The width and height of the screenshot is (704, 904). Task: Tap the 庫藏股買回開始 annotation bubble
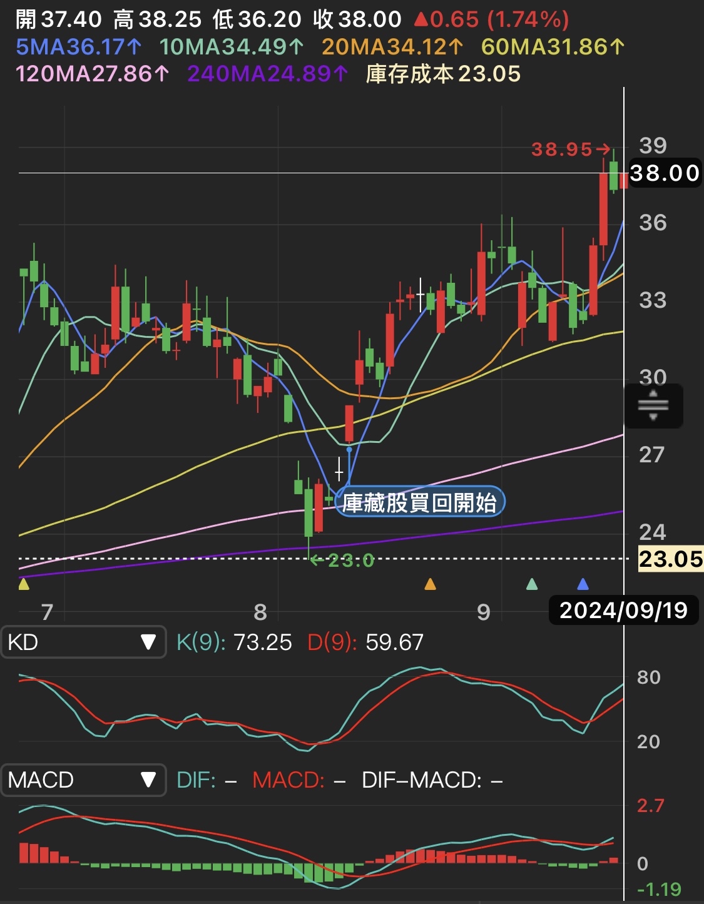[x=420, y=502]
